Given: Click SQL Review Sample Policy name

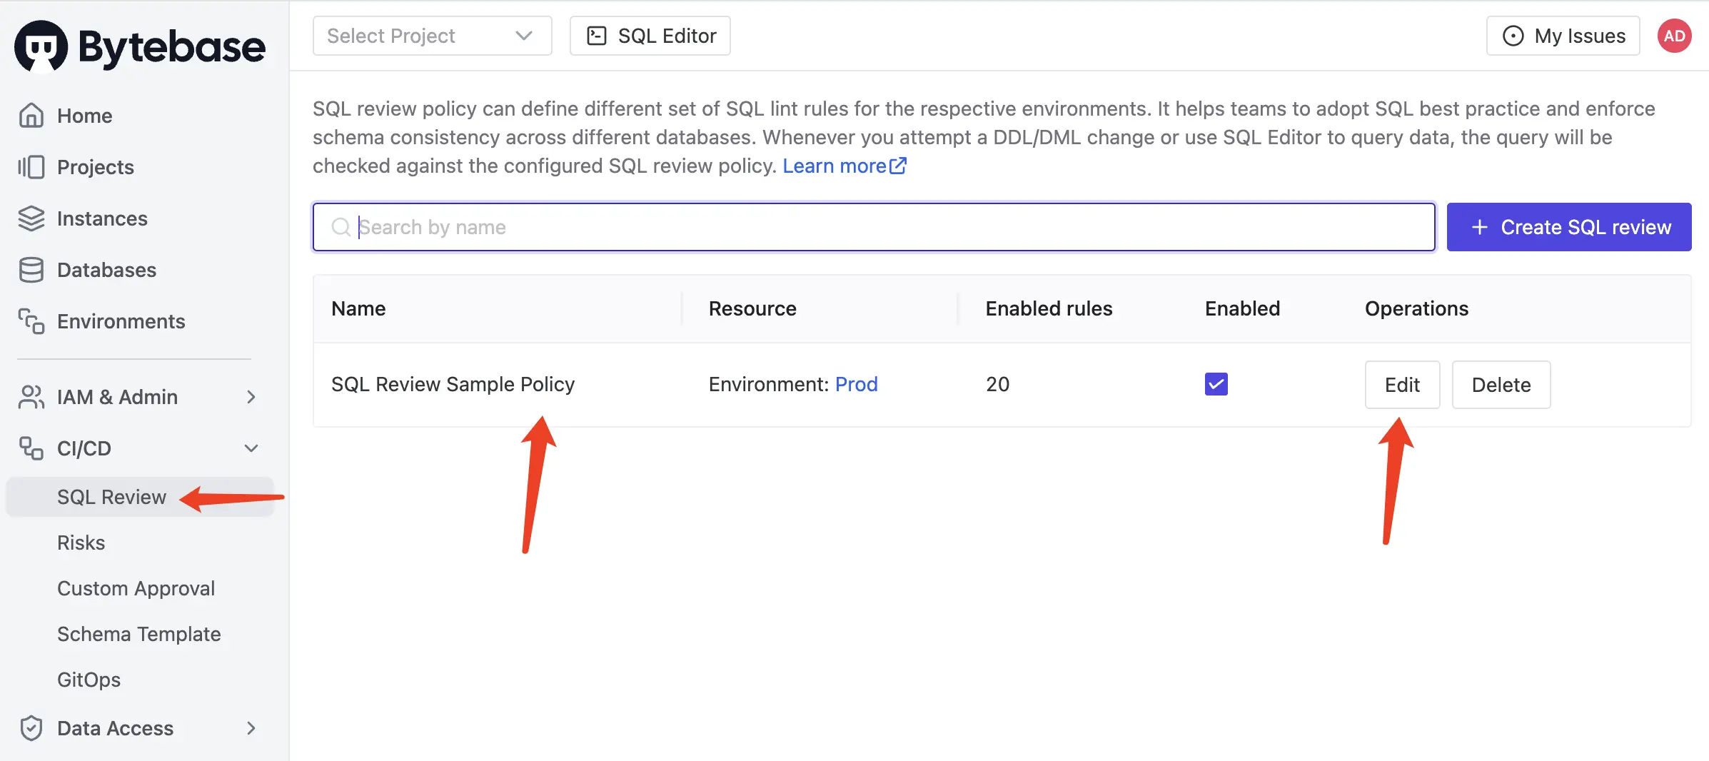Looking at the screenshot, I should [453, 384].
